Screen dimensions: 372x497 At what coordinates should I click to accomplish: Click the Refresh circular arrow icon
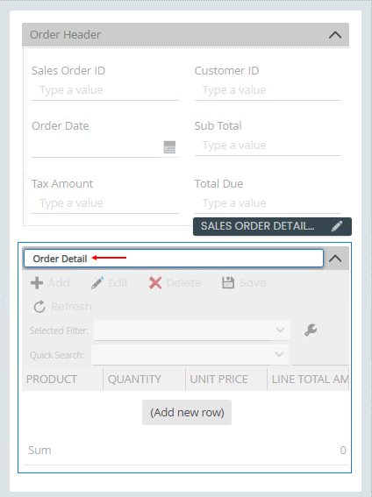tap(39, 307)
